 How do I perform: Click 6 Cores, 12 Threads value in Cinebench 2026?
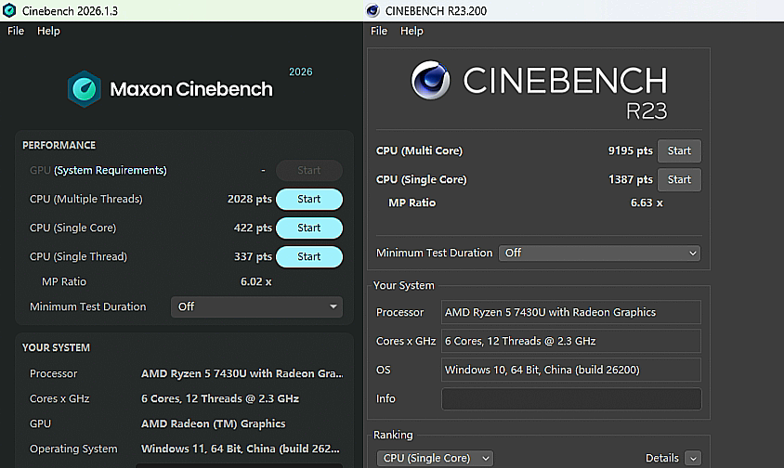tap(220, 398)
